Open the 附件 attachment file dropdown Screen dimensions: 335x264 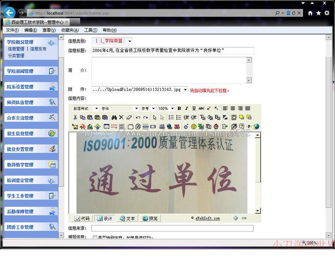(185, 90)
